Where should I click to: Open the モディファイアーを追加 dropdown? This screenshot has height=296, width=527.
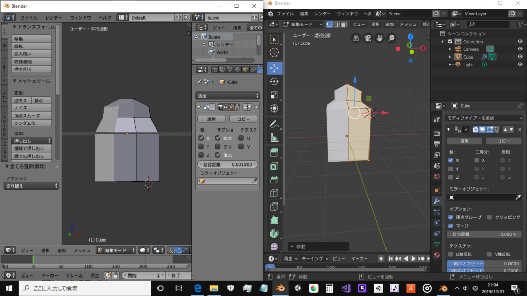tap(484, 118)
